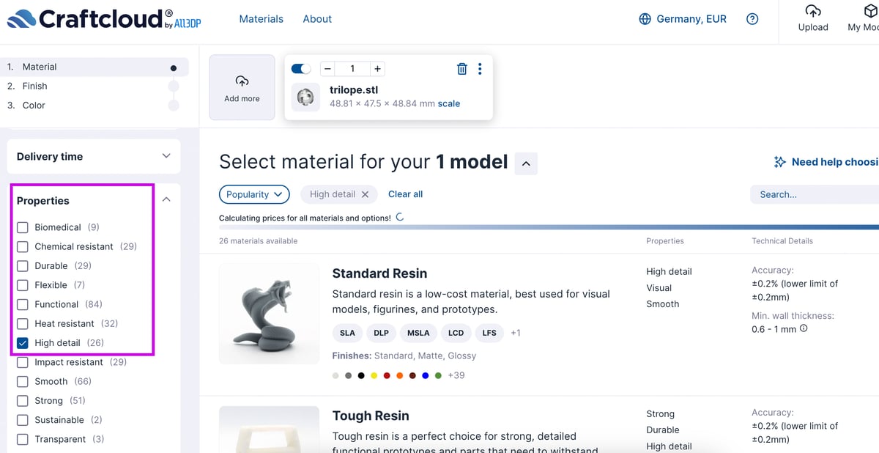Select the LCD technology tag
Viewport: 879px width, 453px height.
tap(456, 333)
